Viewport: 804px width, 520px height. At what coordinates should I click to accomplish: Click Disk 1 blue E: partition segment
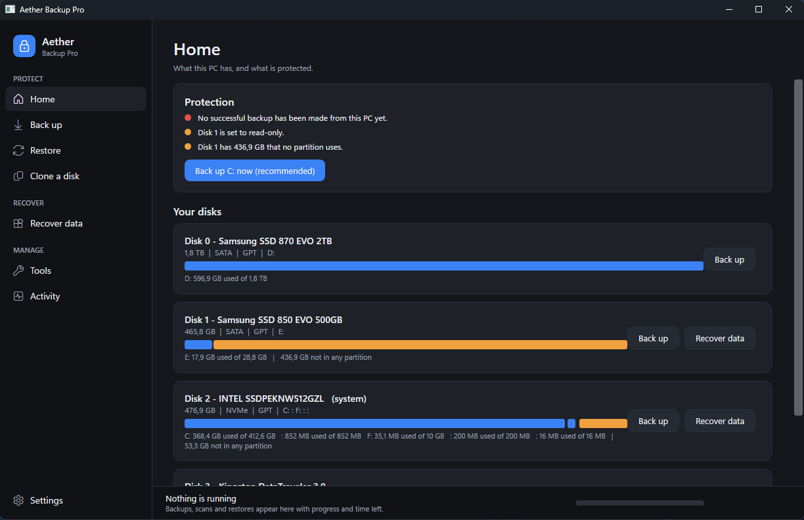[x=198, y=345]
